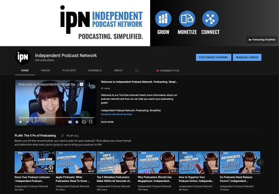Open the Demystifying Apple Podcasts thumbnail

pyautogui.click(x=76, y=162)
